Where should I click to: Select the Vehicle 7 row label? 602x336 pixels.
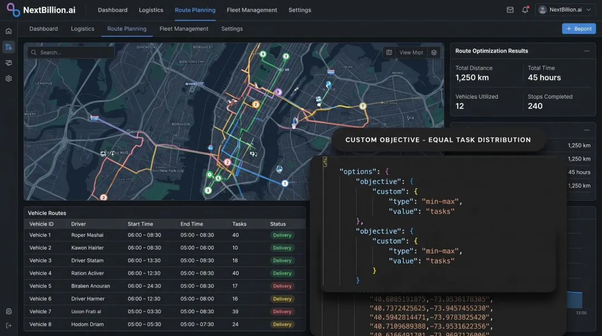(40, 311)
